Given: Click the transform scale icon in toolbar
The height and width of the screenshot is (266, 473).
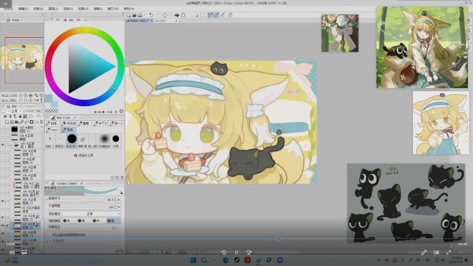Looking at the screenshot, I should tap(183, 15).
